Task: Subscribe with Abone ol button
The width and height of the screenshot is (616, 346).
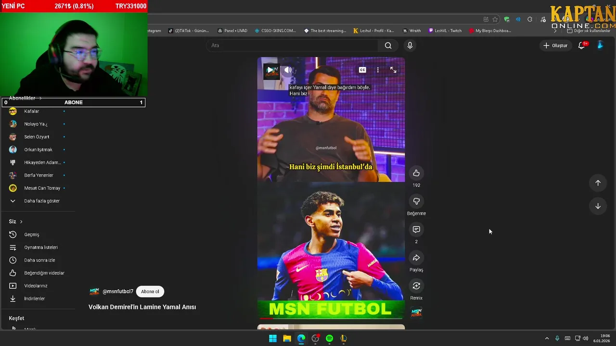Action: point(150,291)
